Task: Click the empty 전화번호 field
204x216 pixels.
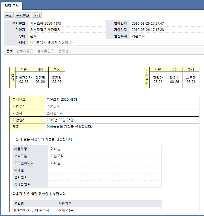Action: coord(104,177)
